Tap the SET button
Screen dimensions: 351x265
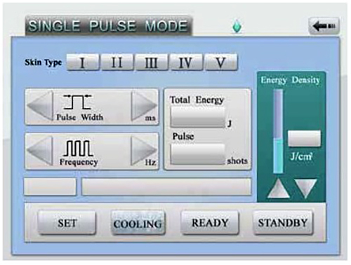(x=67, y=222)
